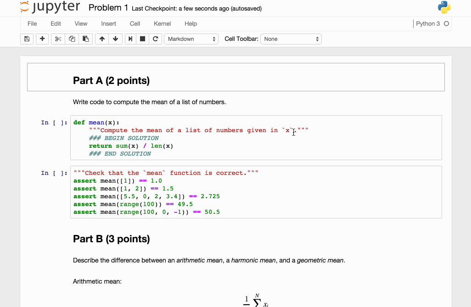Click the return sum(x) / len(x) line
The image size is (471, 307).
[x=131, y=146]
